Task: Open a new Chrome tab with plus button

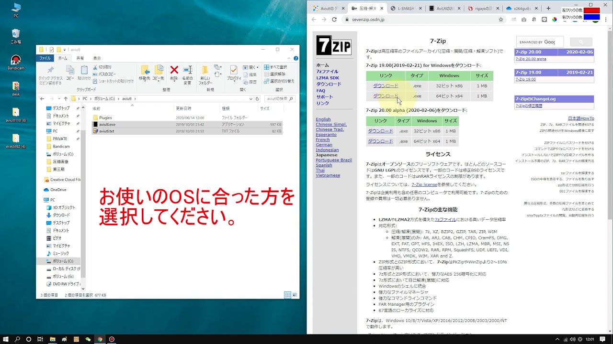Action: (x=548, y=8)
